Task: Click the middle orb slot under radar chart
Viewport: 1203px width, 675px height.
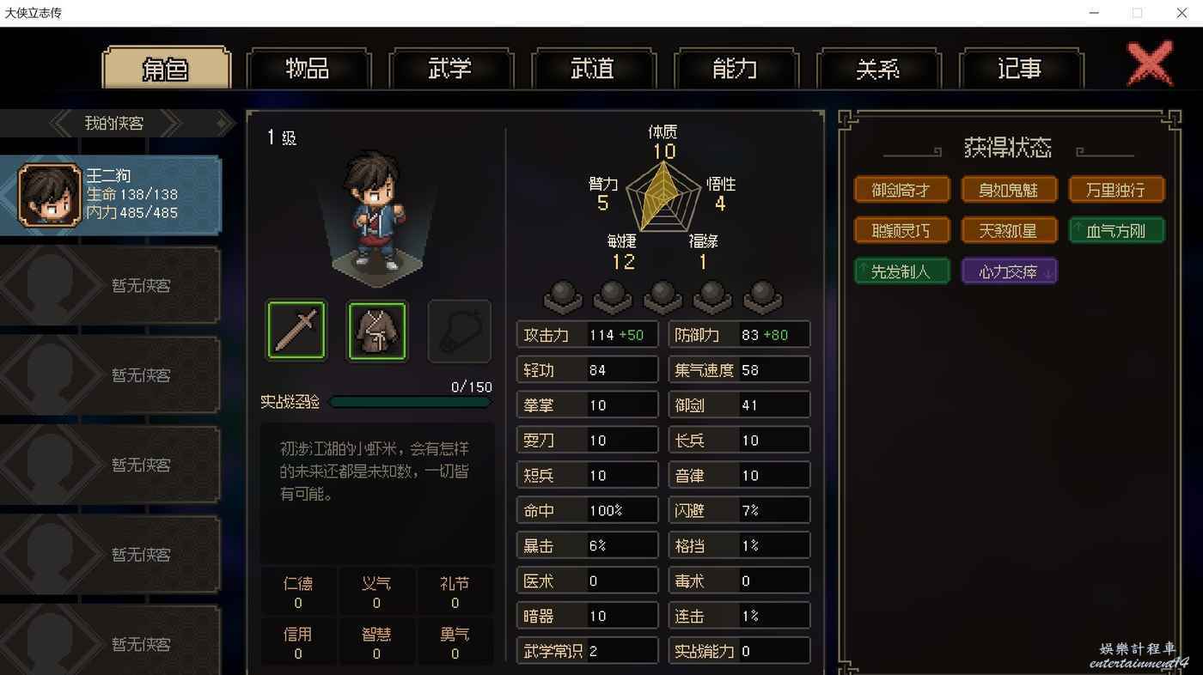Action: click(x=663, y=297)
